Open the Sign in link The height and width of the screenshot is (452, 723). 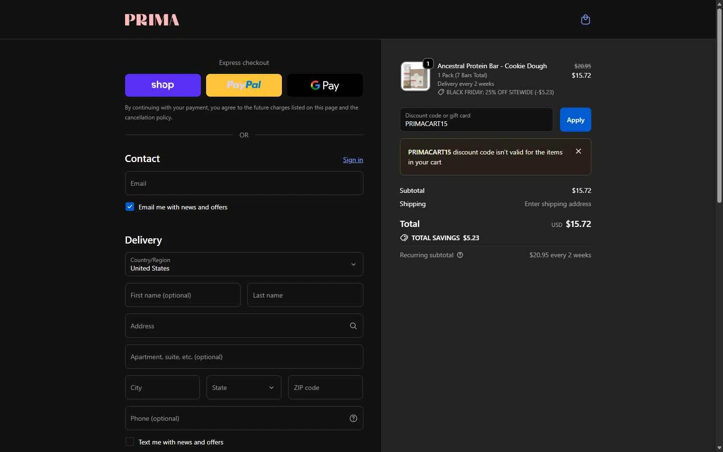[353, 160]
